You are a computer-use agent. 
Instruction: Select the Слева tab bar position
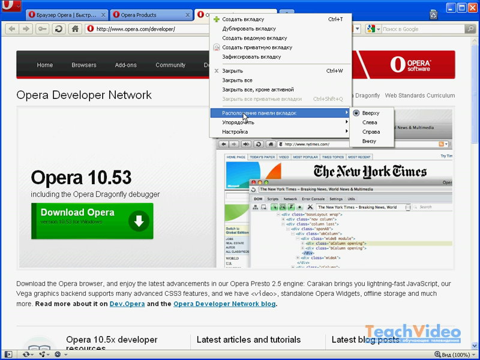tap(370, 122)
